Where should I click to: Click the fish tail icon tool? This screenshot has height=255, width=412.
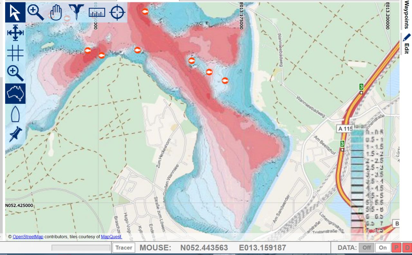(76, 13)
